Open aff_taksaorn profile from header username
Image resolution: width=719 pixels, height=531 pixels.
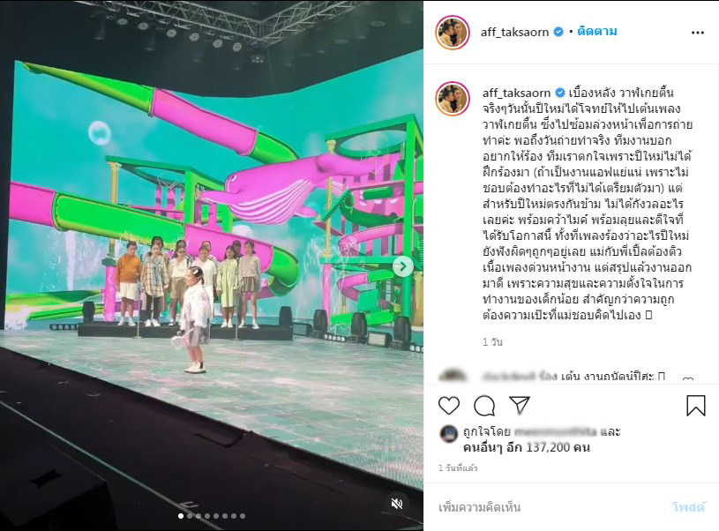click(514, 32)
